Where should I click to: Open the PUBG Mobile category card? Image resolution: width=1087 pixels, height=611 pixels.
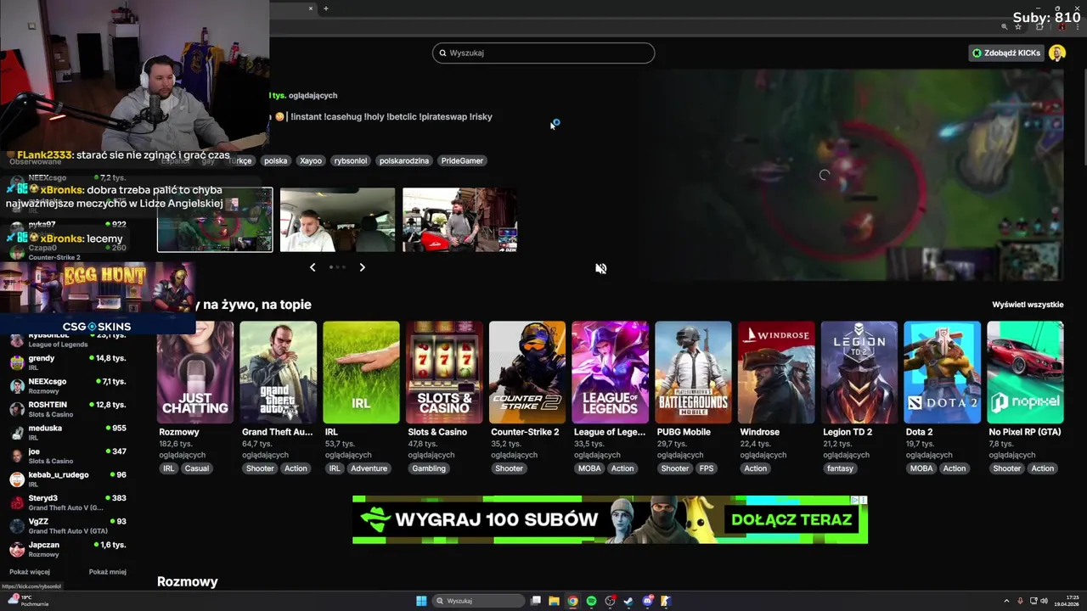[693, 372]
